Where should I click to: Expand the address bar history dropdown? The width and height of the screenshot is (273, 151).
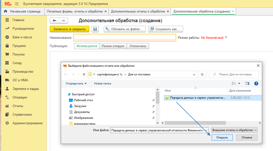click(x=194, y=74)
